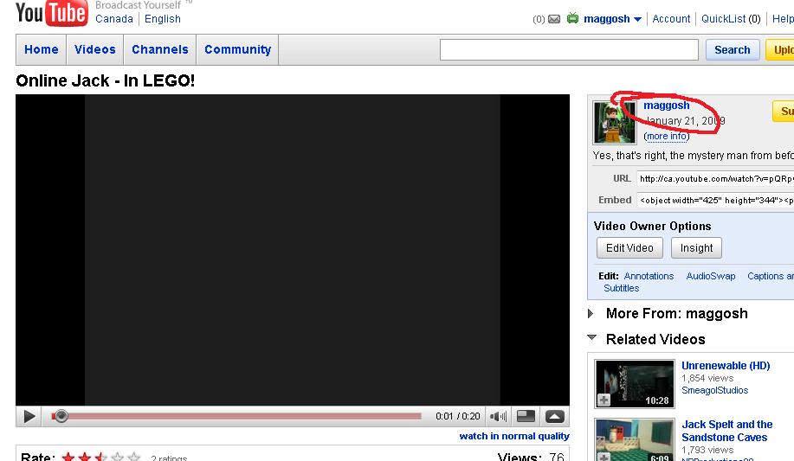Image resolution: width=794 pixels, height=461 pixels.
Task: Toggle the player size view icon
Action: pos(526,416)
